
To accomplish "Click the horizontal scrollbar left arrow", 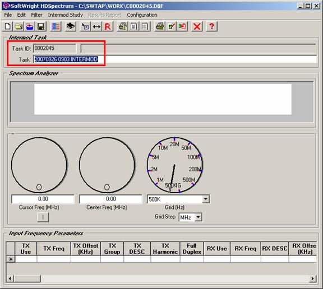I will tap(10, 279).
